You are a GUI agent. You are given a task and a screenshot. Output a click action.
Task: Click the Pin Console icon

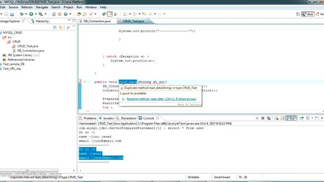click(x=302, y=118)
